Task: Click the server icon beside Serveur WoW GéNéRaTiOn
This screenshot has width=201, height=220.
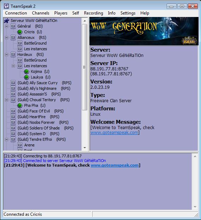Action: point(6,21)
